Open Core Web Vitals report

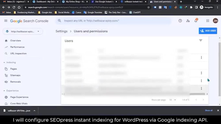[x=19, y=104]
